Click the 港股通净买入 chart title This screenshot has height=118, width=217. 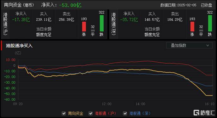(19, 46)
